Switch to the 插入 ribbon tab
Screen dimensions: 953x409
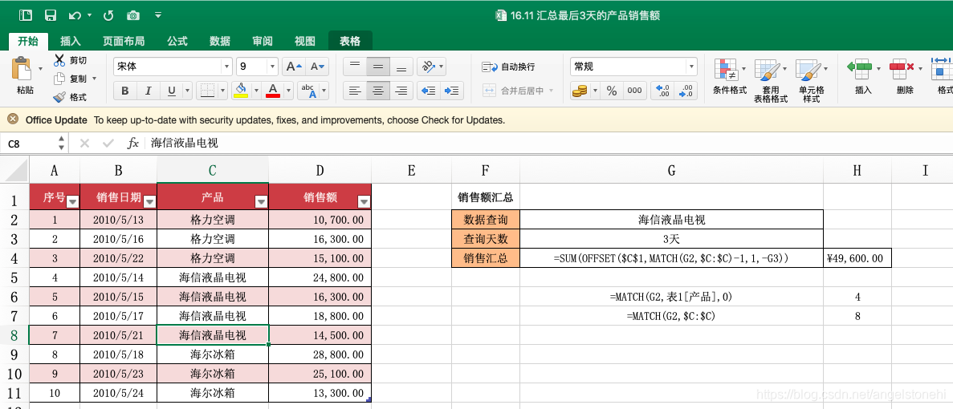point(71,41)
